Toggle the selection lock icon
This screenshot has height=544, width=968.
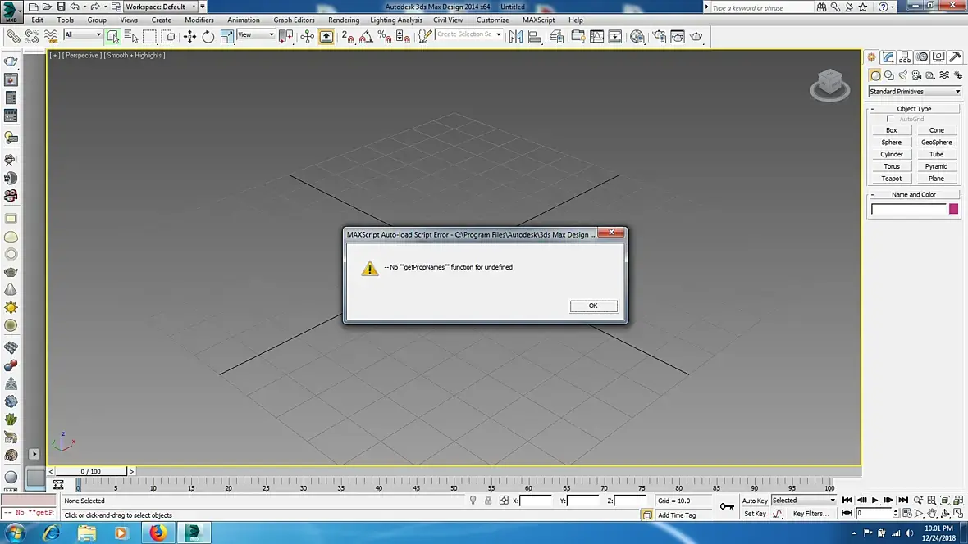(488, 501)
